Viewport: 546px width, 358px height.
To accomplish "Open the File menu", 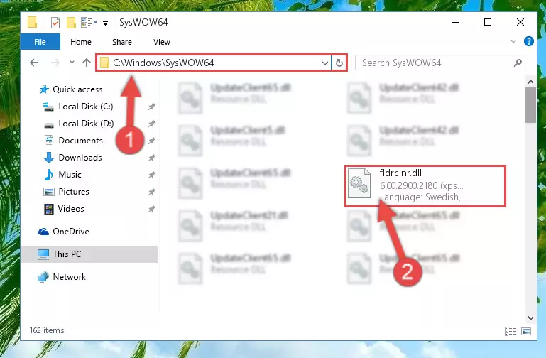I will tap(40, 42).
